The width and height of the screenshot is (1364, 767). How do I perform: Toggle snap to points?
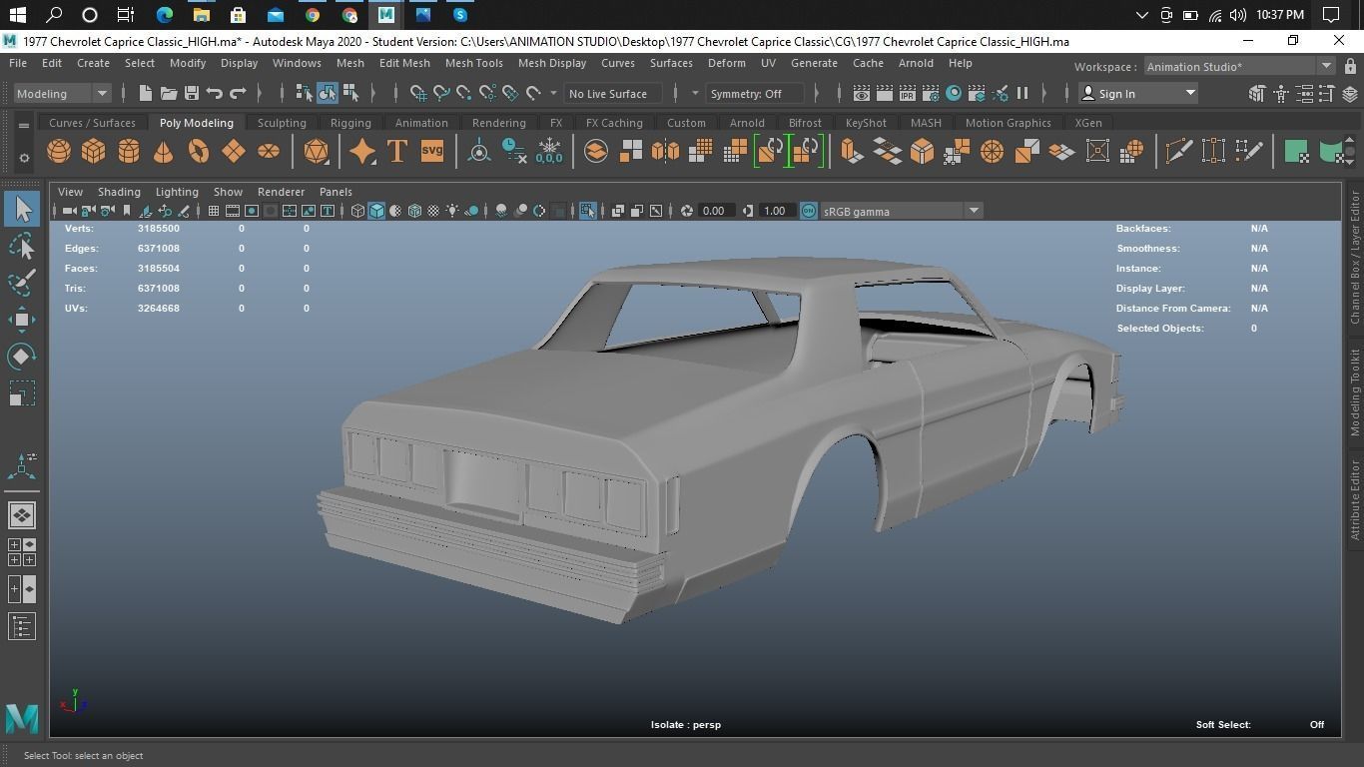464,94
